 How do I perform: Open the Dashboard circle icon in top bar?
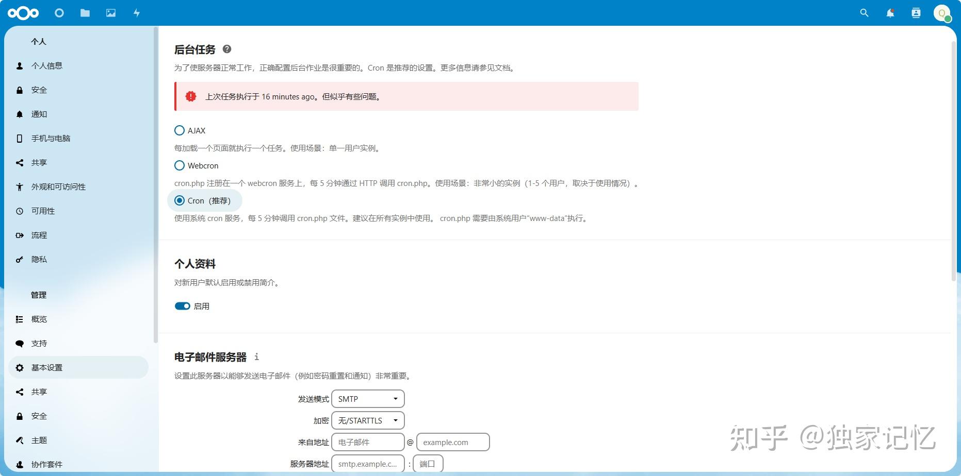[x=59, y=13]
